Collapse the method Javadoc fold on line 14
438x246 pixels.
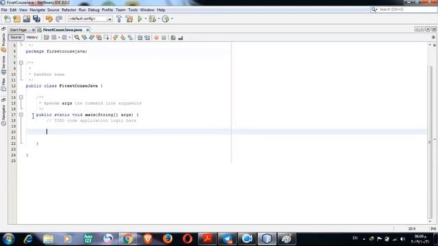point(21,97)
